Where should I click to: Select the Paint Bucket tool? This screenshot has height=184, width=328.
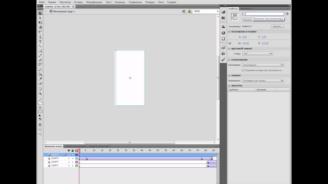40,74
